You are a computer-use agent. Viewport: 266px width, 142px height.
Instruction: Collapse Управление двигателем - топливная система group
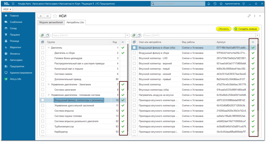[x=49, y=95]
